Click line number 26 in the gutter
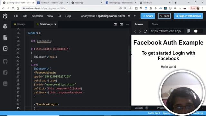This screenshot has height=116, width=206. click(x=18, y=72)
